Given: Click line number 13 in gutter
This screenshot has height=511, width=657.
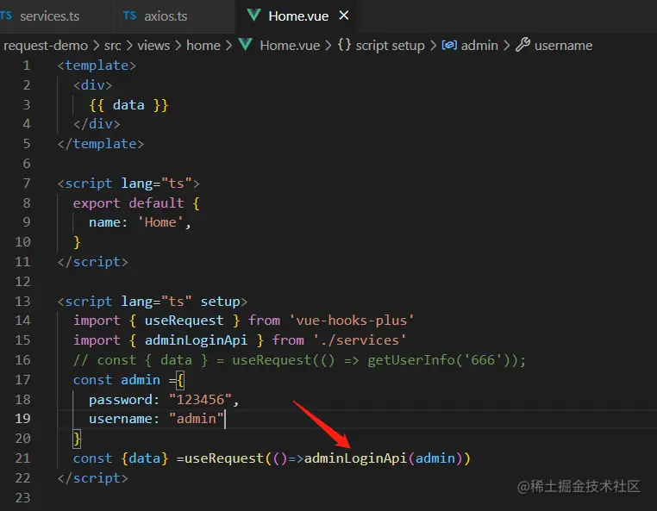Looking at the screenshot, I should (x=22, y=302).
